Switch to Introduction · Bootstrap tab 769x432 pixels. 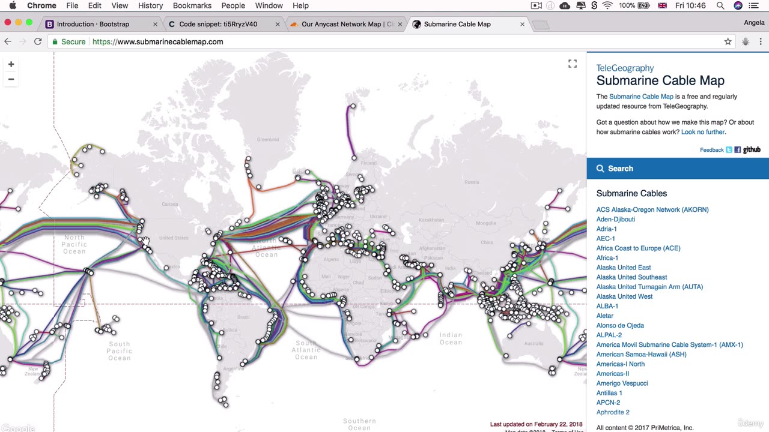(x=93, y=24)
